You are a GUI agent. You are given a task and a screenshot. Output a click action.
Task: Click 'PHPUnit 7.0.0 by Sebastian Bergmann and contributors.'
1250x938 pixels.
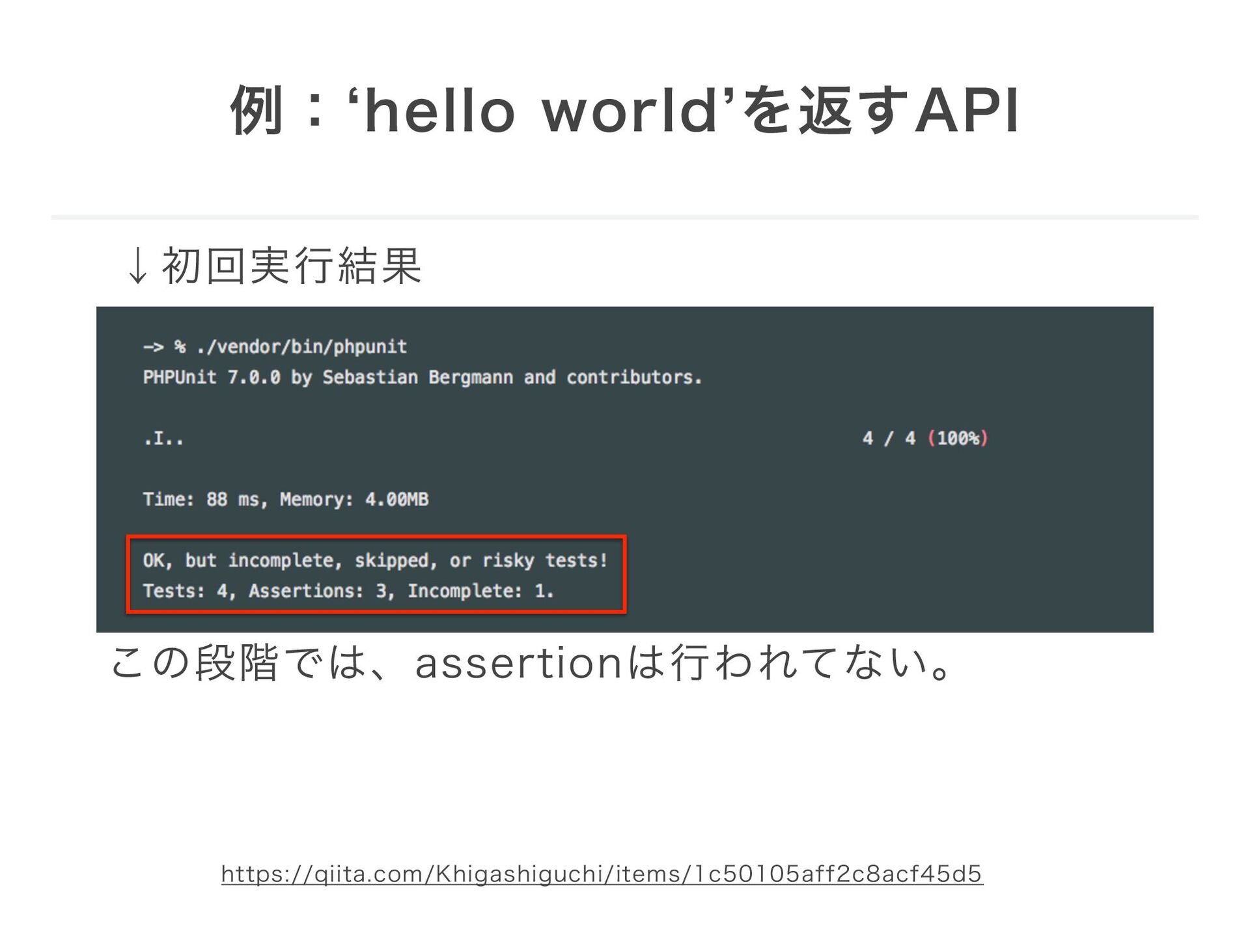point(423,377)
